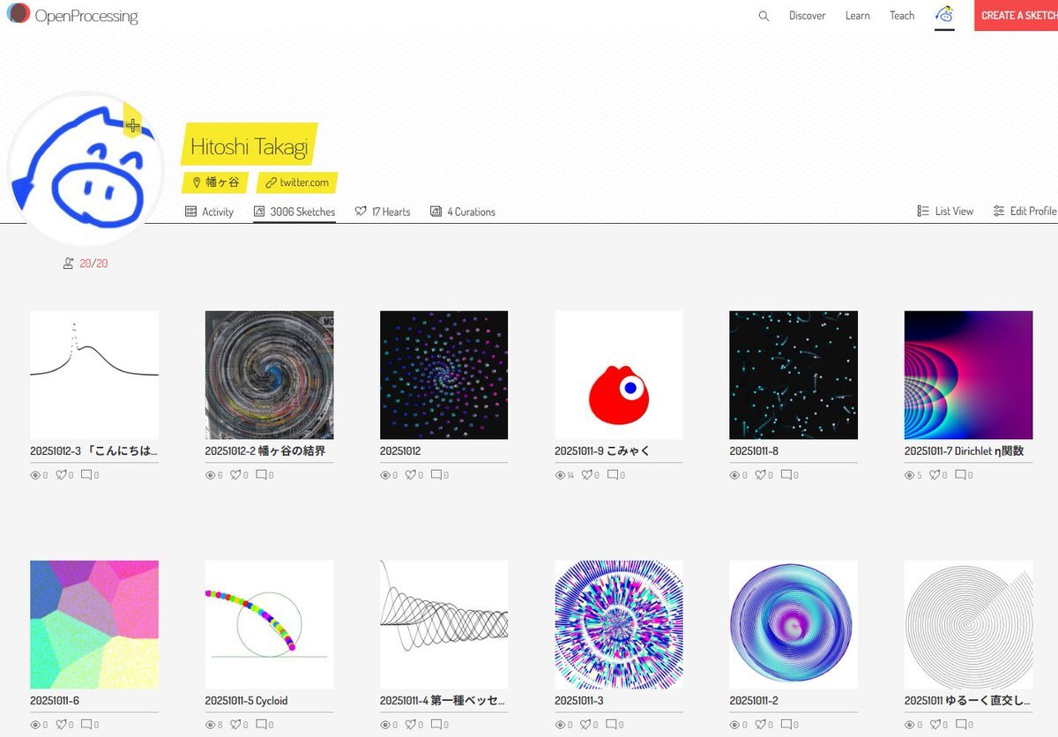Open the Discover menu
1058x737 pixels.
click(807, 16)
